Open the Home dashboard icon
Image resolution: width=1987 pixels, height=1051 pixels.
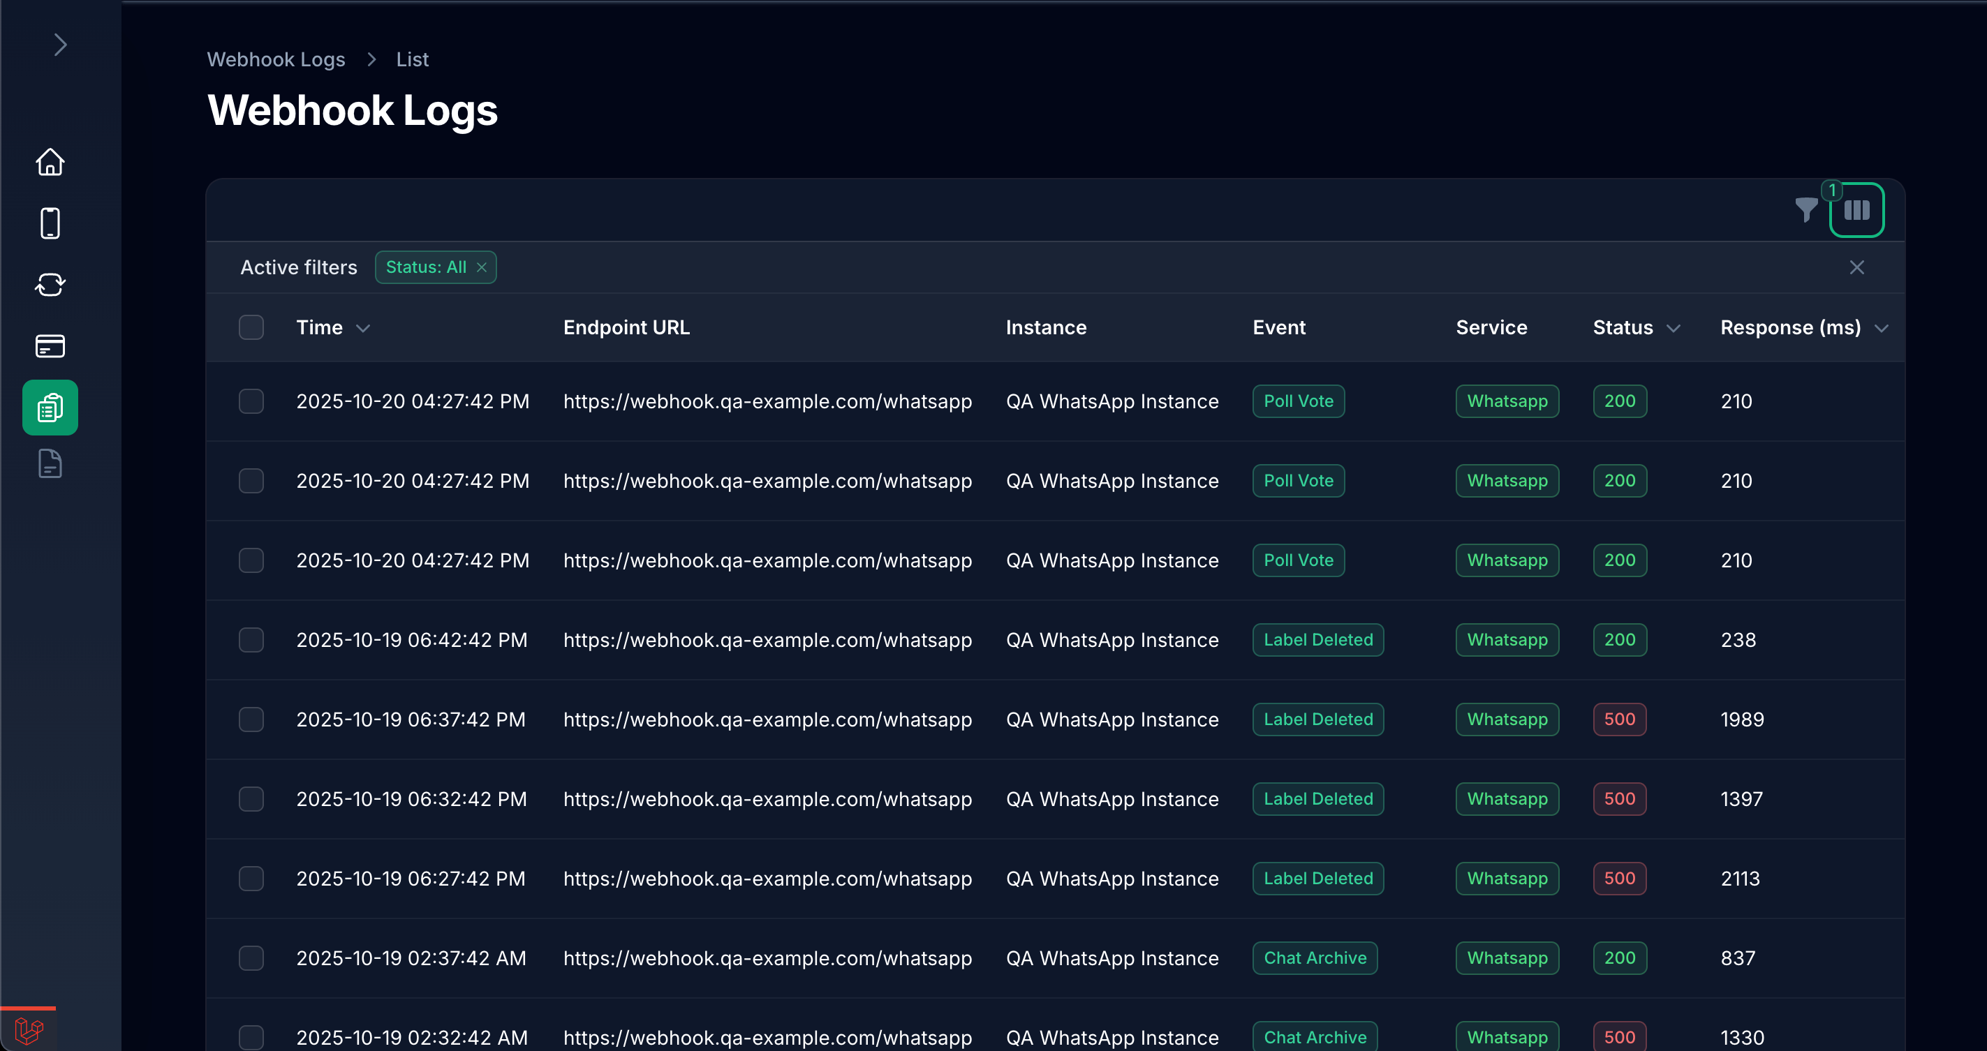pyautogui.click(x=50, y=162)
